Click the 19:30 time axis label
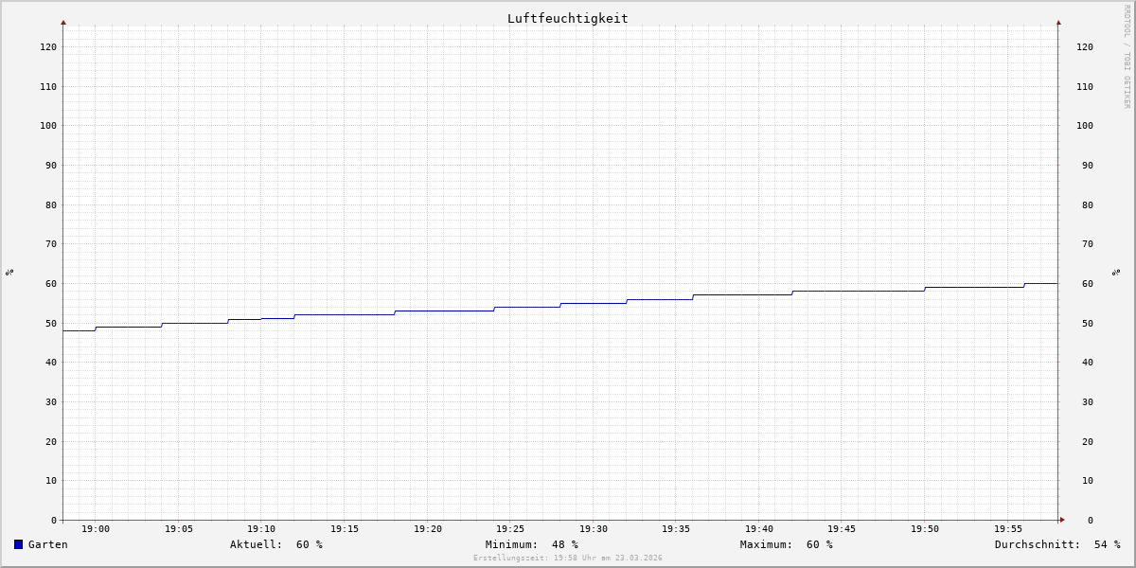 pyautogui.click(x=594, y=529)
